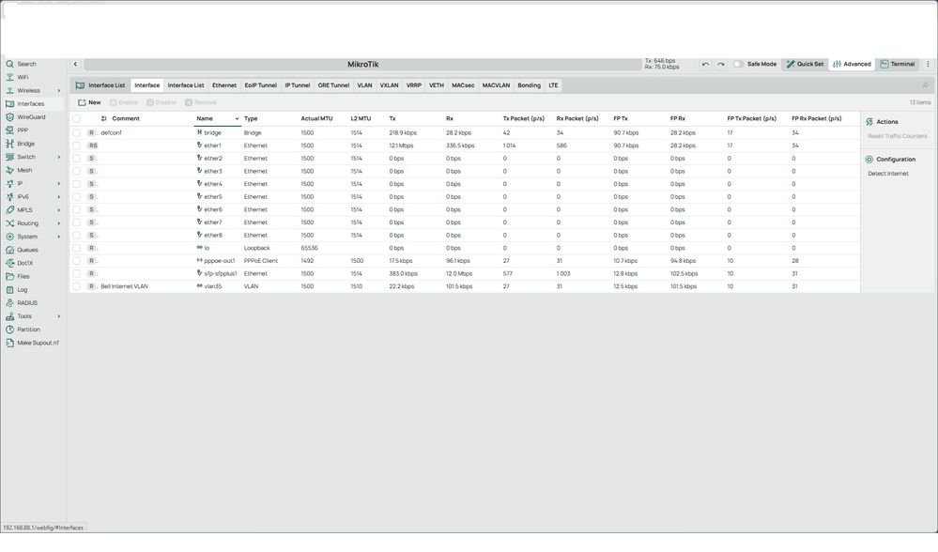This screenshot has height=552, width=938.
Task: Toggle the Safe Mode switch
Action: [x=739, y=65]
